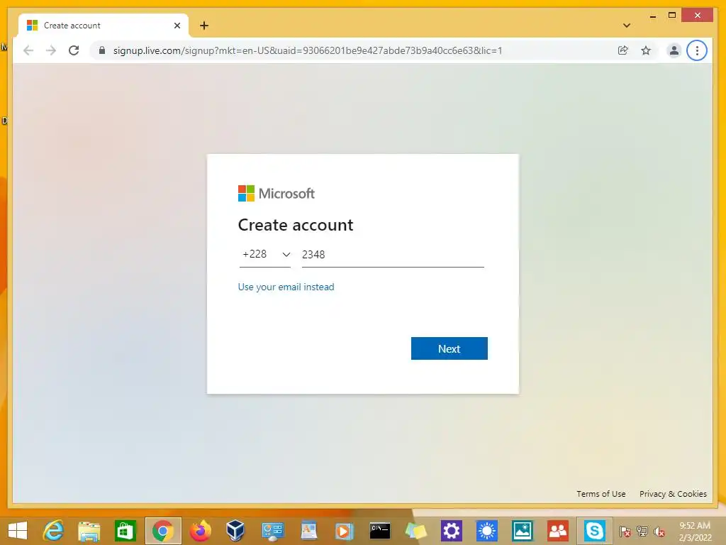
Task: Launch Firefox from taskbar
Action: (x=201, y=531)
